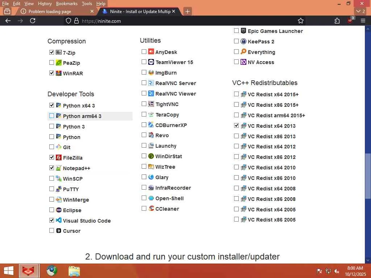Select the Launchy label
371x278 pixels.
click(166, 146)
